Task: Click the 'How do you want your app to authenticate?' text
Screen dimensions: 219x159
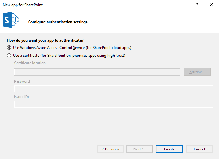Action: 45,40
